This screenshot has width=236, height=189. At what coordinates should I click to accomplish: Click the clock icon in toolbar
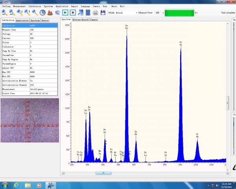tap(42, 13)
